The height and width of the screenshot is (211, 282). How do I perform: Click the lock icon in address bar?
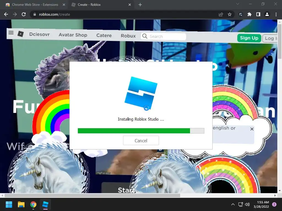point(35,14)
